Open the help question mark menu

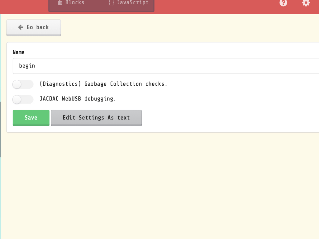283,3
